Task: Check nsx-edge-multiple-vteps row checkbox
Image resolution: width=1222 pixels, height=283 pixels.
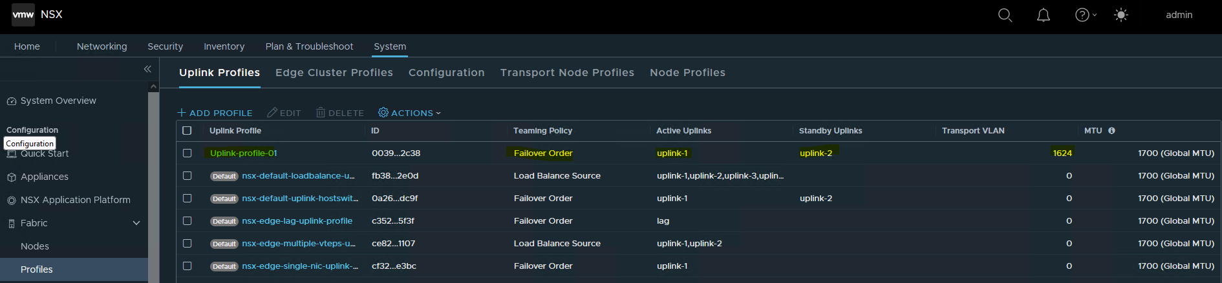Action: tap(187, 243)
